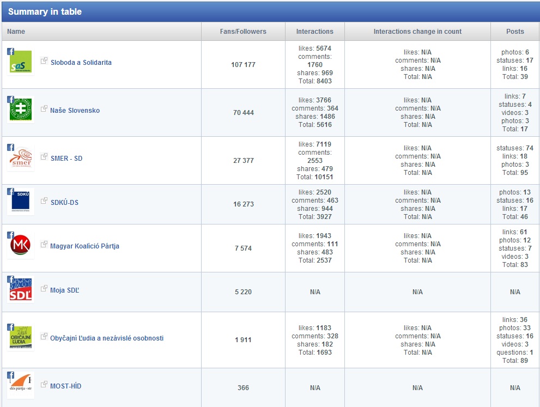This screenshot has width=540, height=407.
Task: Click external link icon beside MOST-HÍD
Action: coord(44,384)
